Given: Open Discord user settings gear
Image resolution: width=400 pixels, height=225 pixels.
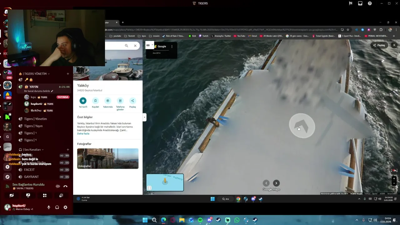Looking at the screenshot, I should pos(65,207).
